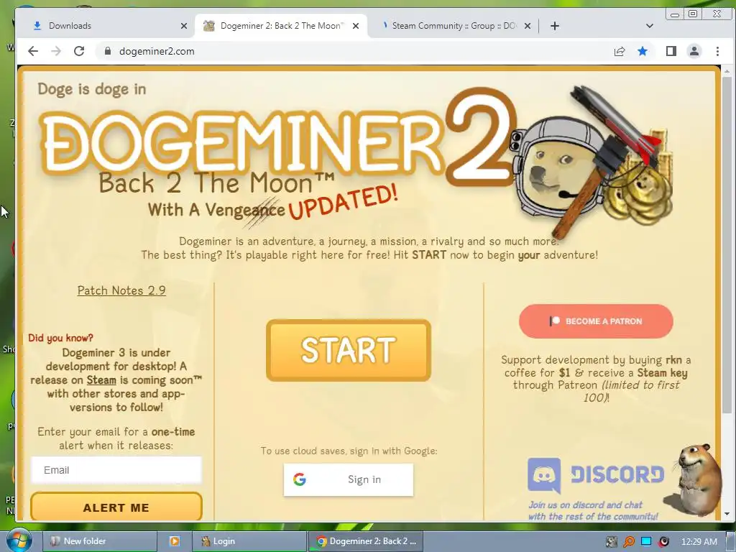Open the Windows Start orb

point(19,540)
